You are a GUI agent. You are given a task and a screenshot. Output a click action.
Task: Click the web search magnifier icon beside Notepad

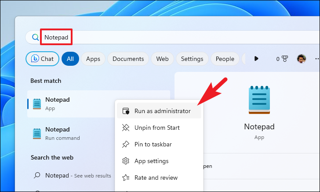(x=37, y=175)
